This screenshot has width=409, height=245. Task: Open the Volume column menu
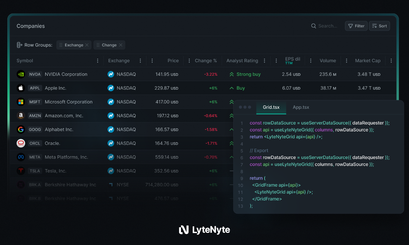tap(310, 61)
